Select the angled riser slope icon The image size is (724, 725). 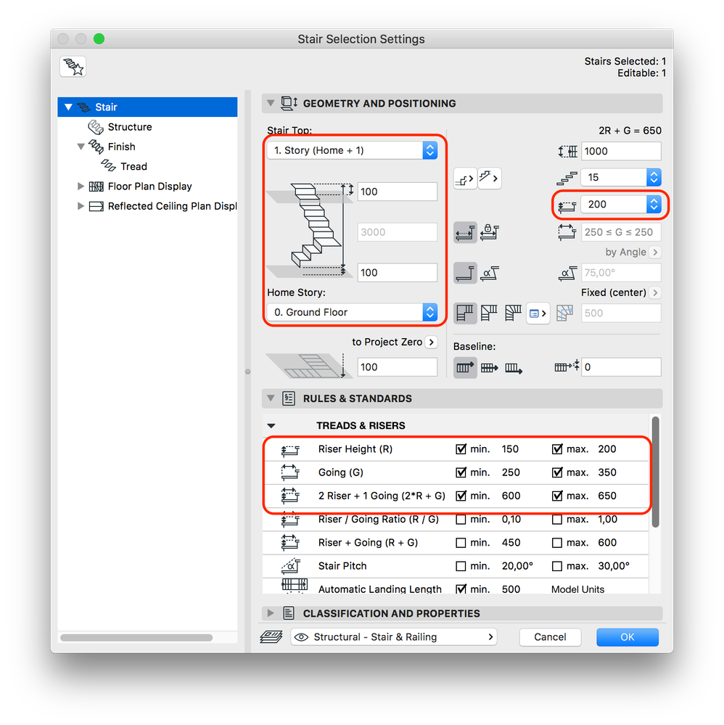click(490, 273)
